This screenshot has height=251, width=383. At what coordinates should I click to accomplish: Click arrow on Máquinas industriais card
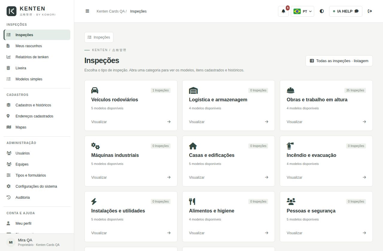[169, 177]
